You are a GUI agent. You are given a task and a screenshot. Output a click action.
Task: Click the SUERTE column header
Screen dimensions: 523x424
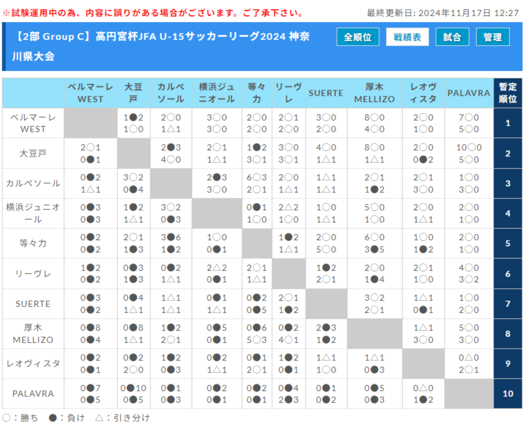tap(326, 93)
